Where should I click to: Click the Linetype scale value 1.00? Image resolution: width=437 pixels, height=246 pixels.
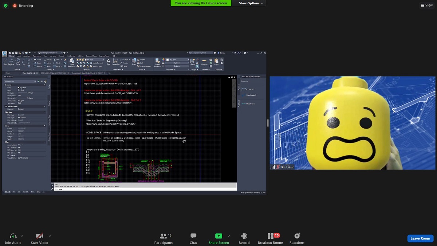(x=20, y=95)
